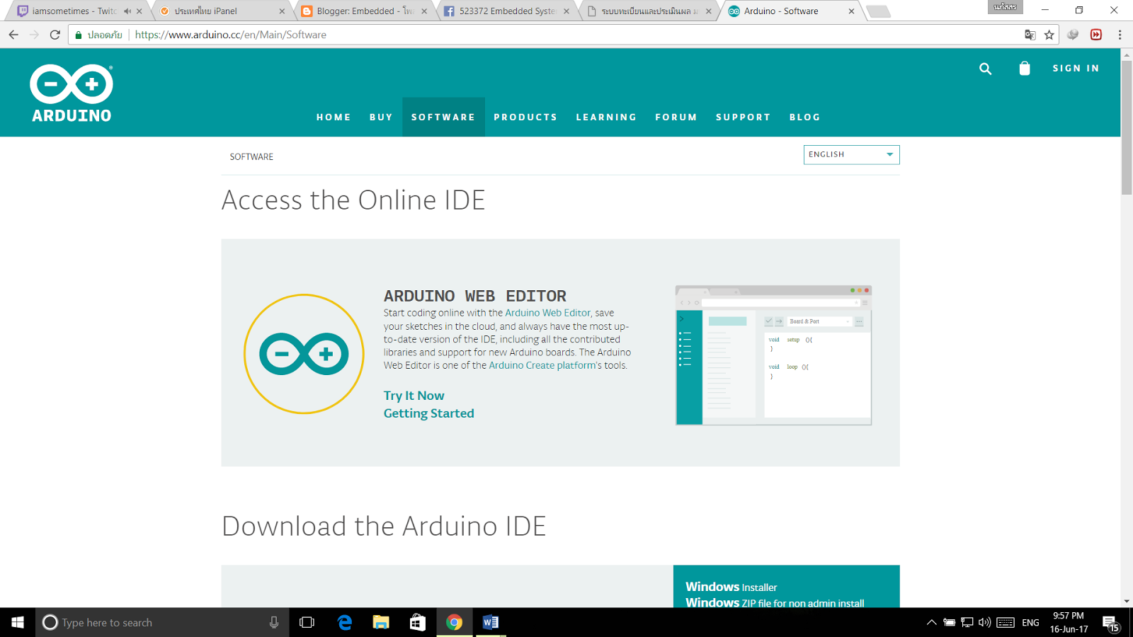
Task: Click the ENG input language indicator
Action: coord(1030,623)
